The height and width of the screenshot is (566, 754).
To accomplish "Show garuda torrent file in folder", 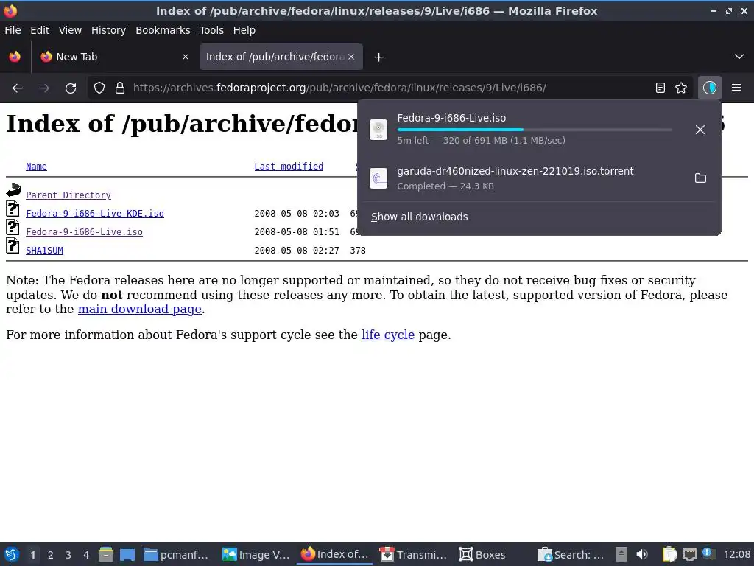I will pyautogui.click(x=701, y=178).
